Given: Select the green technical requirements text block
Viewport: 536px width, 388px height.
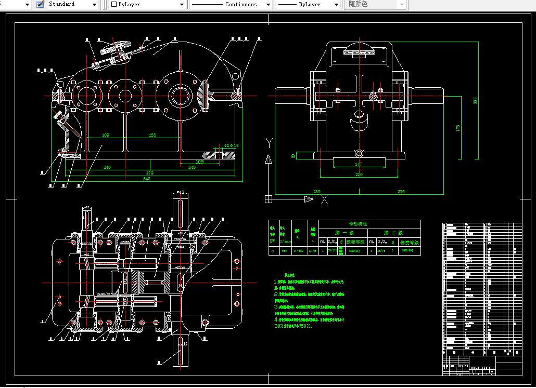Looking at the screenshot, I should (309, 301).
